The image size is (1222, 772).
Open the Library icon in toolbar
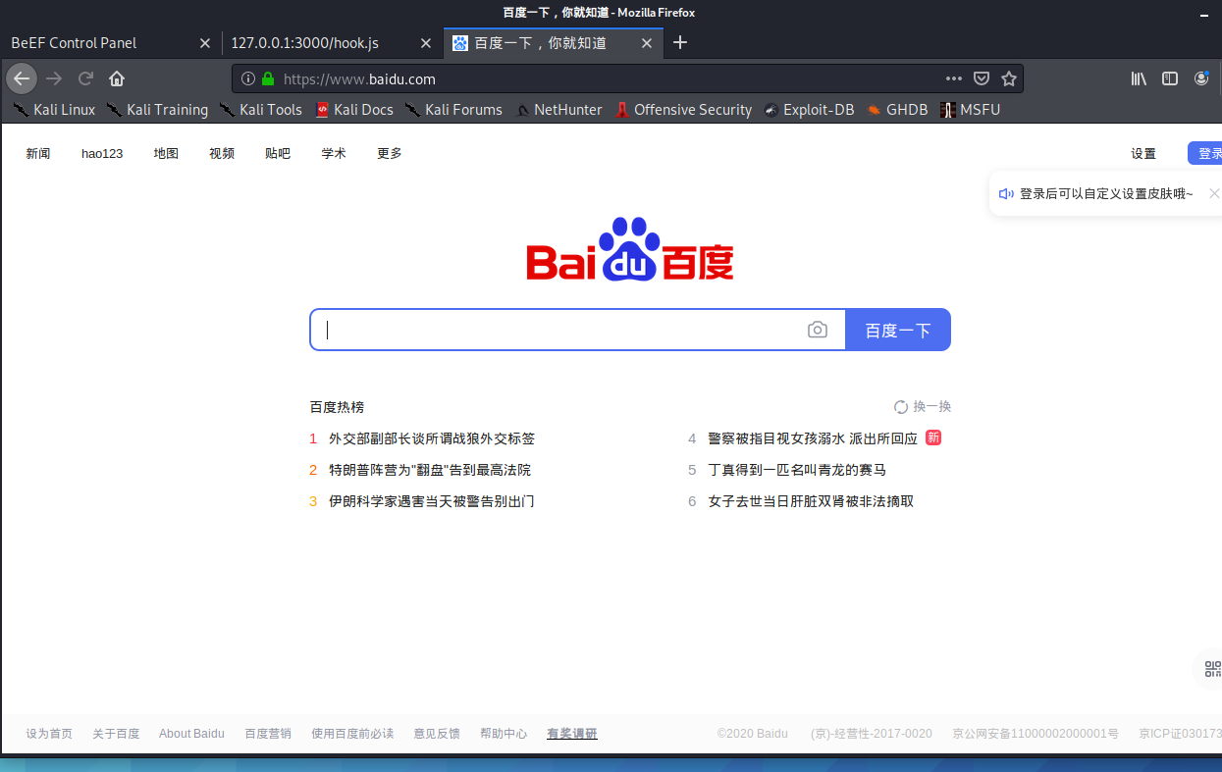pyautogui.click(x=1139, y=78)
